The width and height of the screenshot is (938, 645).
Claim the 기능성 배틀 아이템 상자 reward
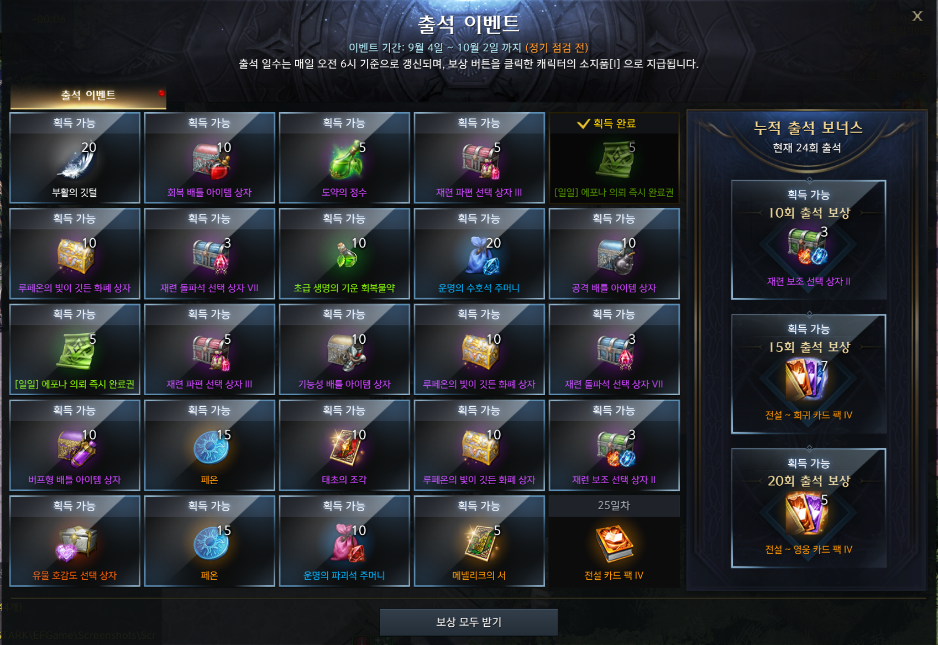(344, 349)
